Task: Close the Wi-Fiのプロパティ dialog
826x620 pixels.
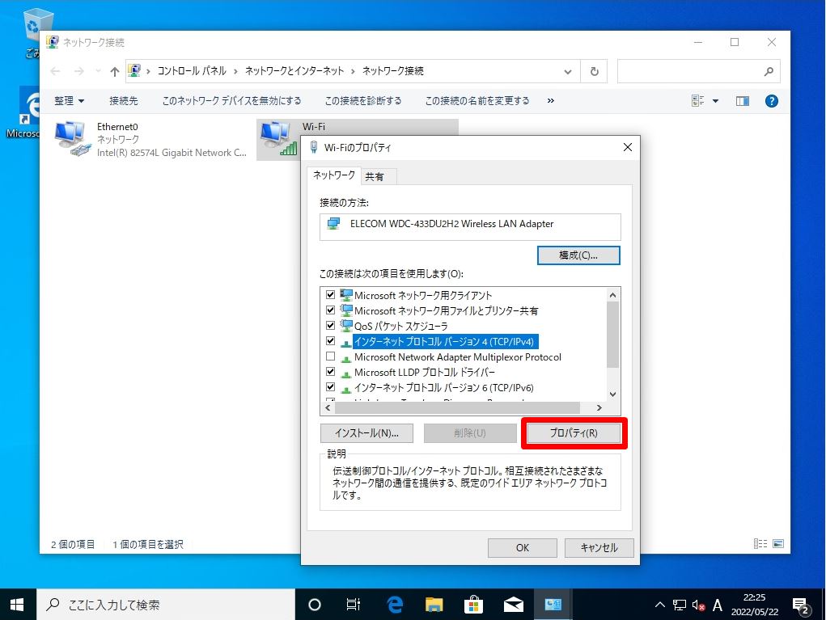Action: (x=628, y=147)
